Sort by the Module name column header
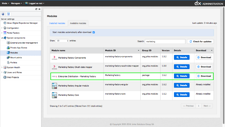The height and width of the screenshot is (127, 225). [x=77, y=50]
